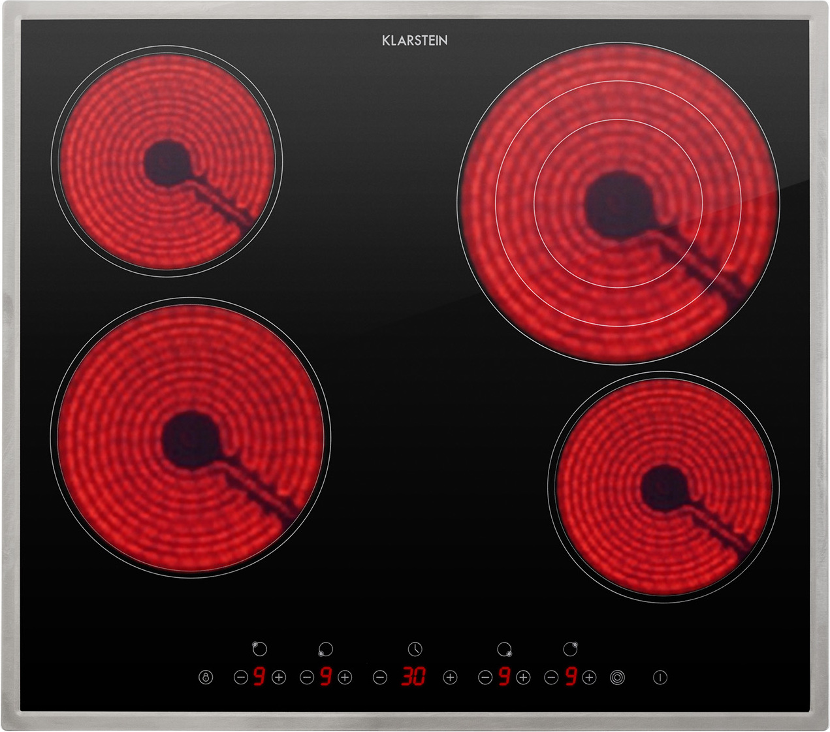Increase timer above 30 with plus
830x732 pixels.
(x=450, y=678)
